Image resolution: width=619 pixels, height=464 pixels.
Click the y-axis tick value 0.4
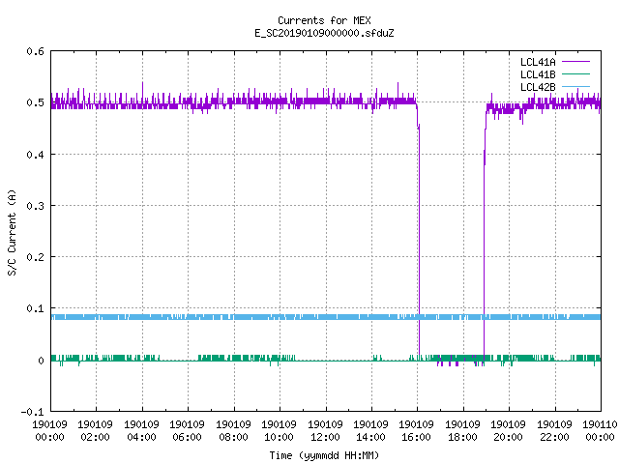[35, 155]
